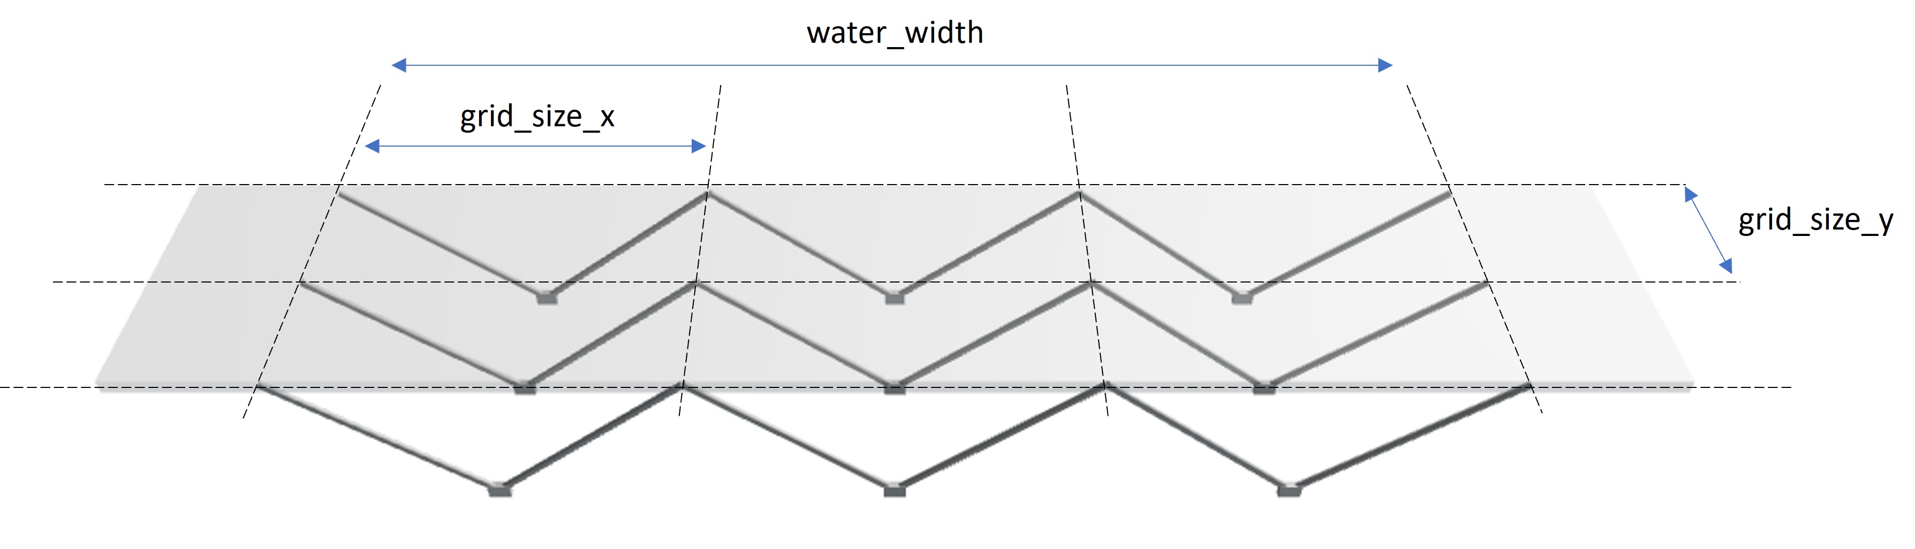This screenshot has height=549, width=1915.
Task: Click the center square node in bottom zigzag row
Action: (x=894, y=490)
